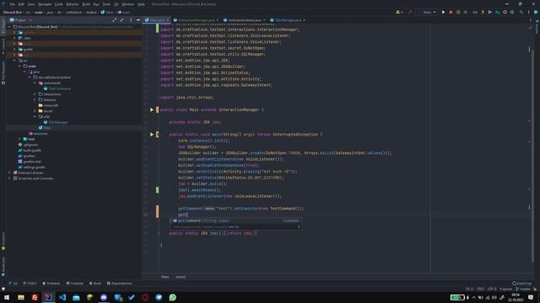Open Pull Requests sidebar tool window

coord(3,73)
